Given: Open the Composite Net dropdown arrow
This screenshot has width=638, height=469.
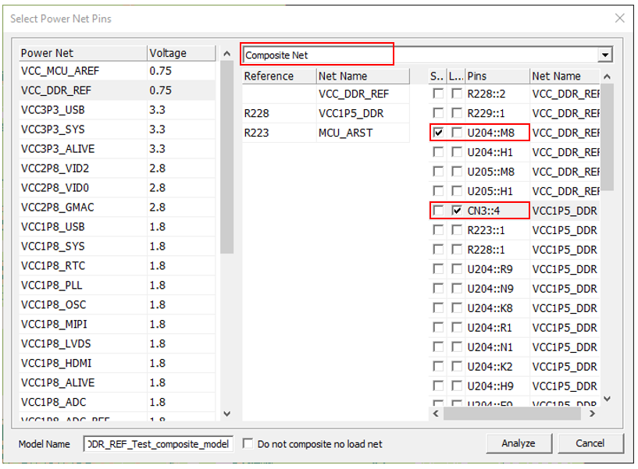Looking at the screenshot, I should pos(604,55).
